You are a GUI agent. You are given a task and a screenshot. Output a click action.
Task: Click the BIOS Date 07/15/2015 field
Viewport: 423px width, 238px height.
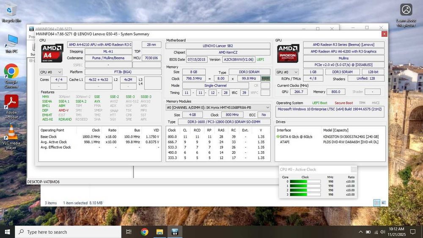click(x=197, y=59)
